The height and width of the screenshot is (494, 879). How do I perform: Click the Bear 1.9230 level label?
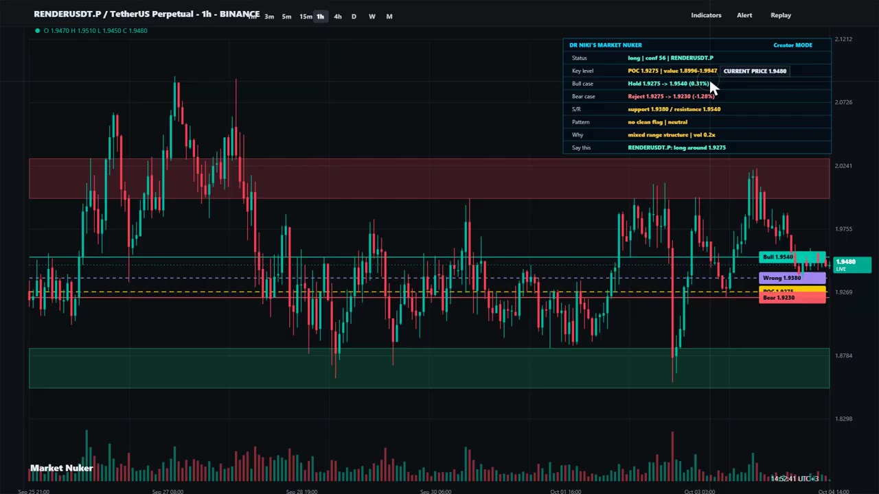point(792,298)
